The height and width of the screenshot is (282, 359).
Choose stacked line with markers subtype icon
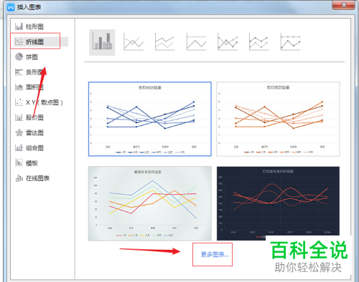coord(258,42)
